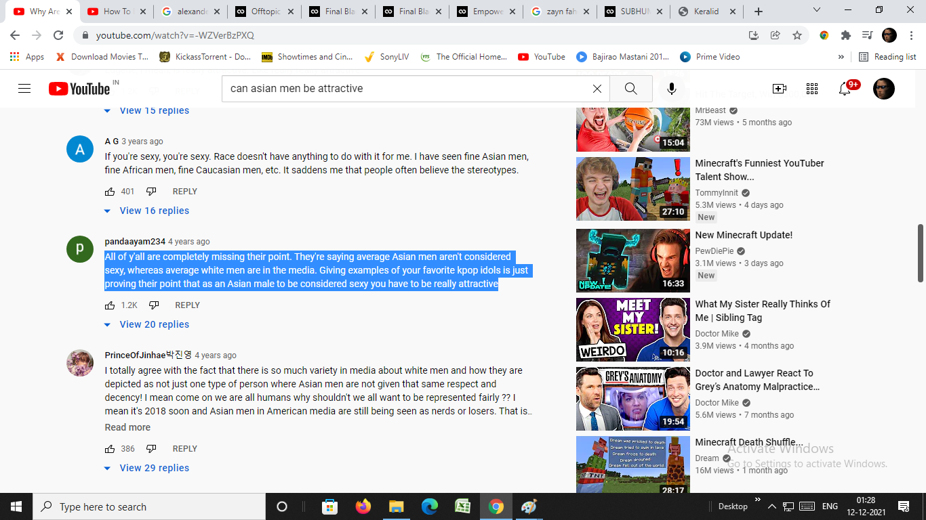Open the YouTube account avatar menu
This screenshot has height=520, width=926.
pyautogui.click(x=884, y=89)
